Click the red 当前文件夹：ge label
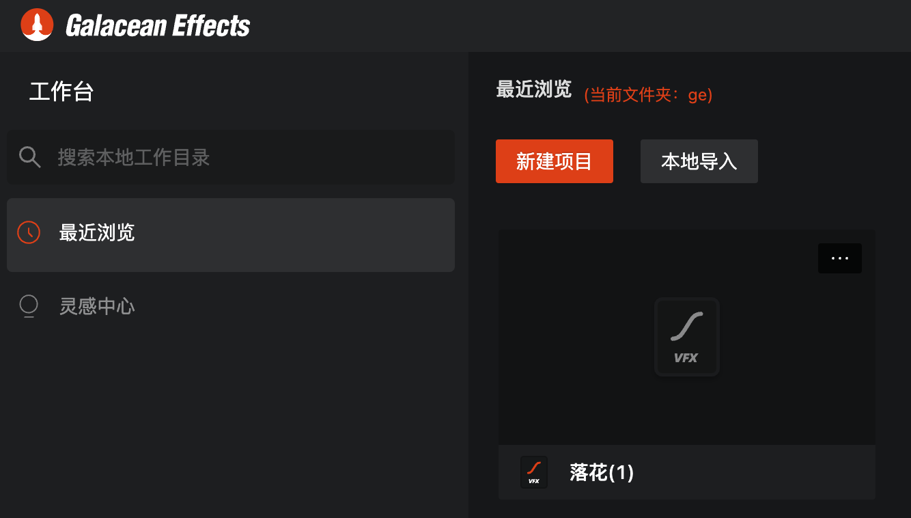911x518 pixels. [x=648, y=95]
